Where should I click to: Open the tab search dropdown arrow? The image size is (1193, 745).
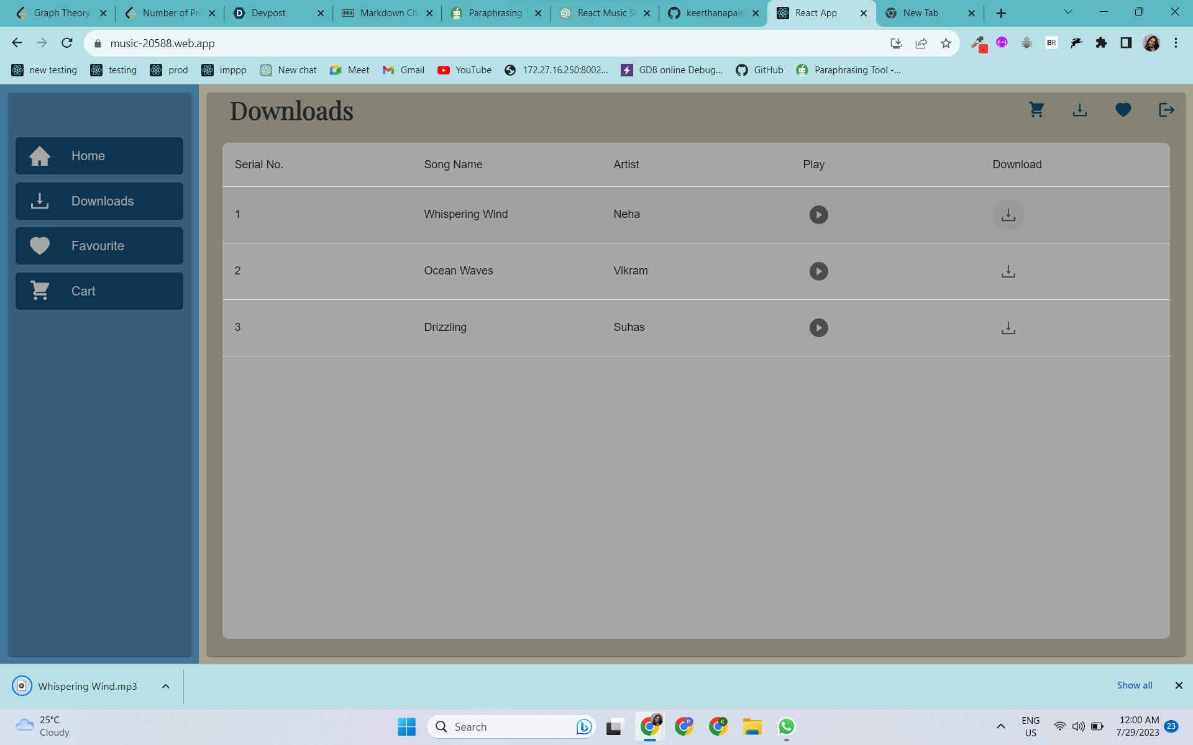pyautogui.click(x=1068, y=12)
